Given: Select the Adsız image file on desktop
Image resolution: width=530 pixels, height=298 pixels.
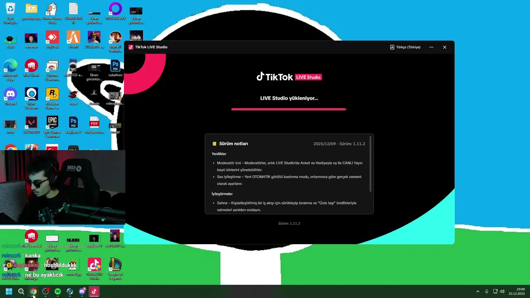Looking at the screenshot, I should coord(10,41).
